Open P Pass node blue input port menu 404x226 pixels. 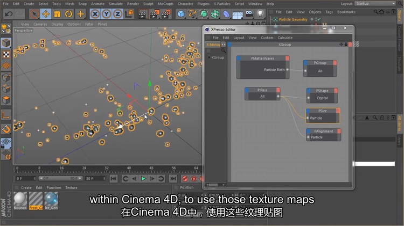[247, 90]
